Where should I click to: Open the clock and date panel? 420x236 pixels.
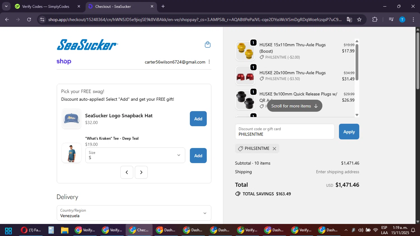click(x=401, y=230)
